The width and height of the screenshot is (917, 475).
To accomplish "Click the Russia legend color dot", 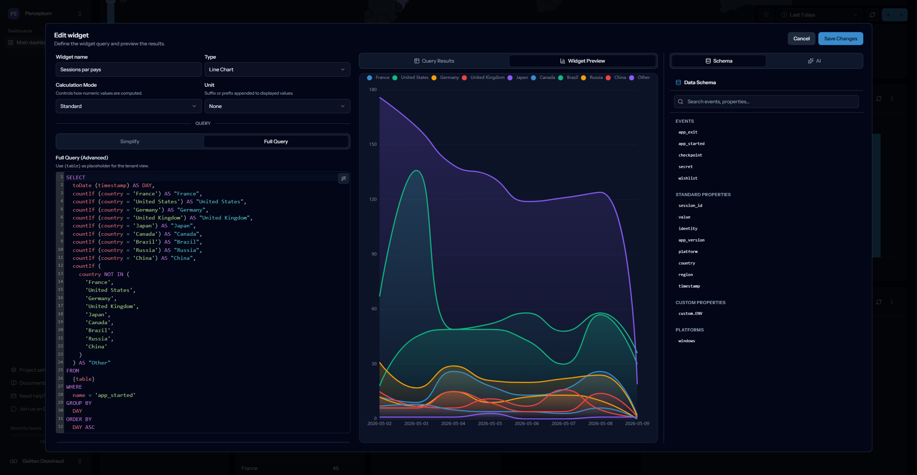I will click(x=584, y=78).
